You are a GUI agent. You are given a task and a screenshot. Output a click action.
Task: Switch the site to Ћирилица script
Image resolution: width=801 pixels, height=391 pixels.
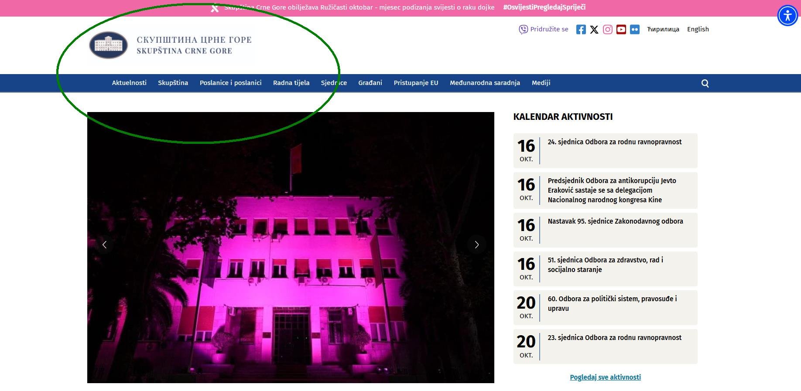click(663, 29)
